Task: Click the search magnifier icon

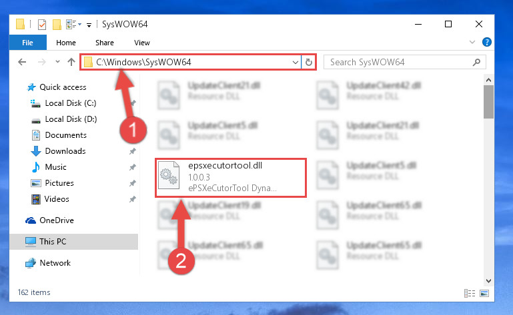Action: click(477, 62)
